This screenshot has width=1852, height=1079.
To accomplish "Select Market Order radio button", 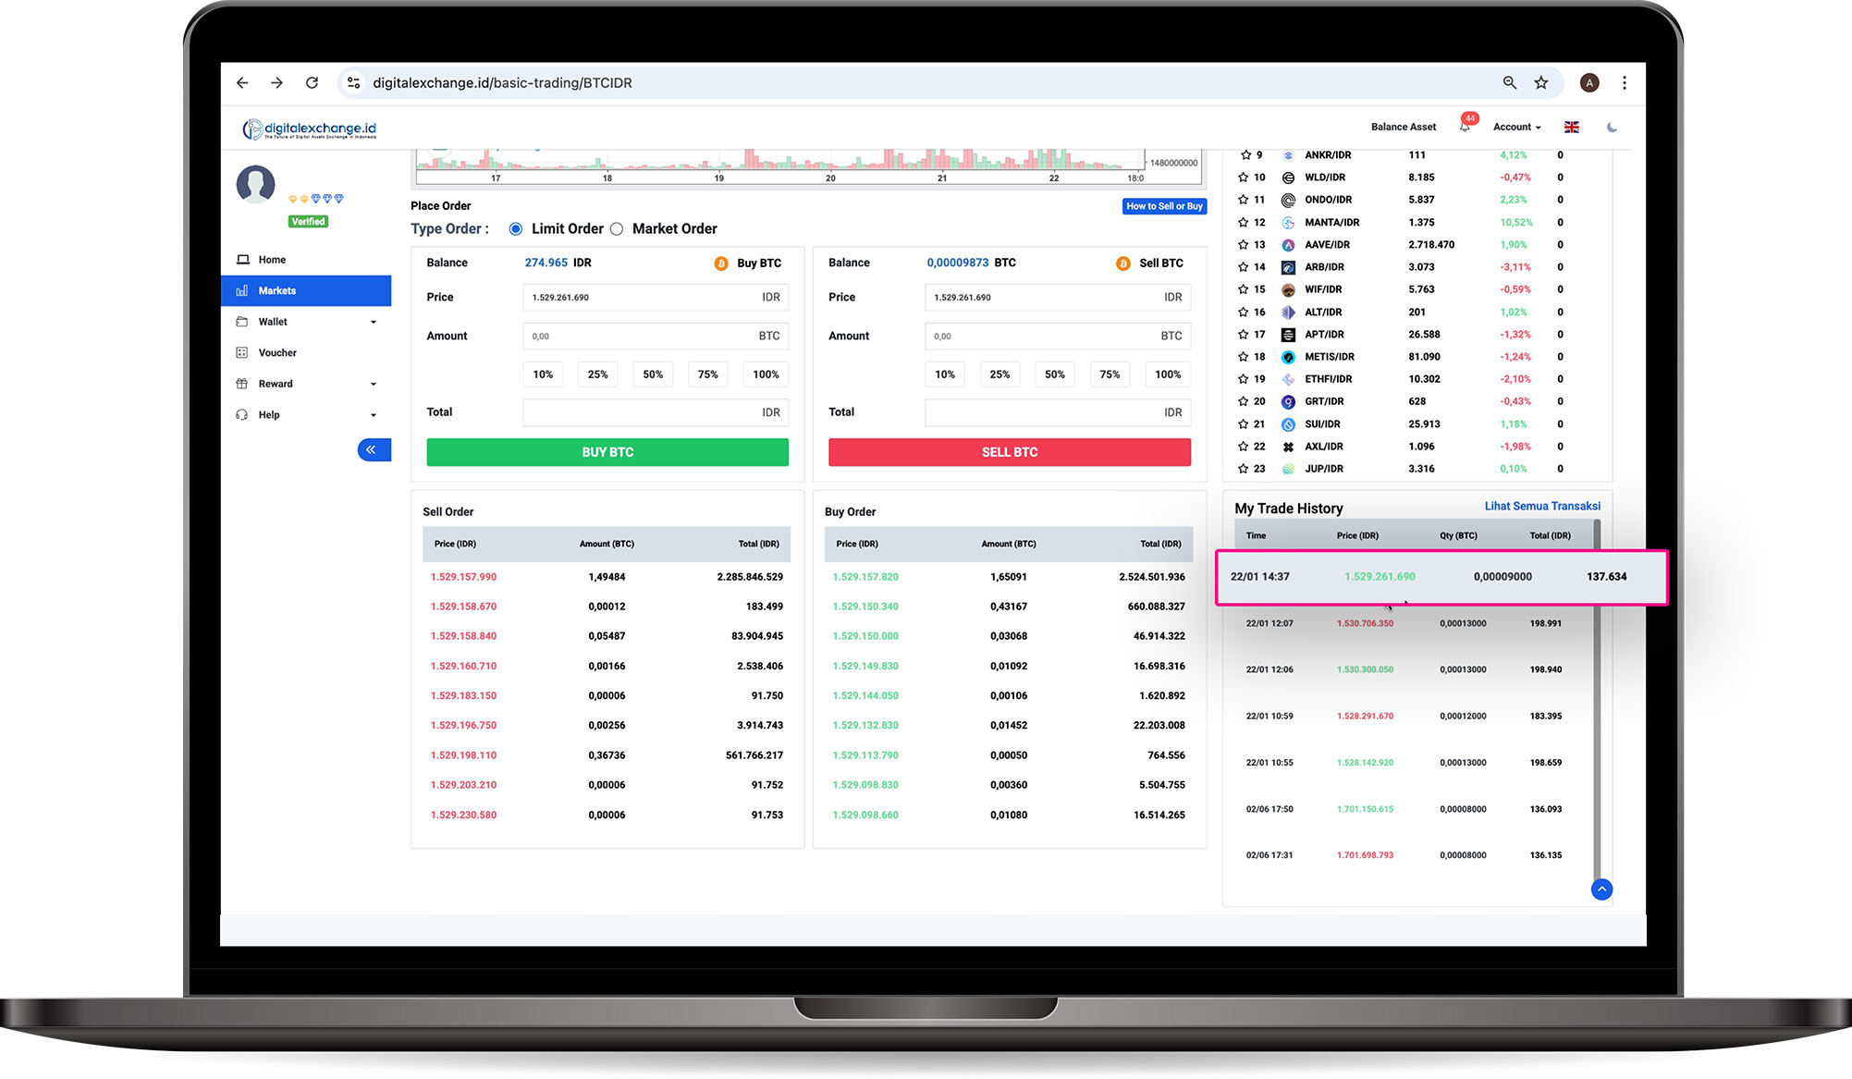I will (x=617, y=229).
